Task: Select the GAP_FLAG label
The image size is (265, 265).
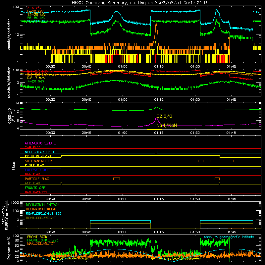Action: coord(32,147)
